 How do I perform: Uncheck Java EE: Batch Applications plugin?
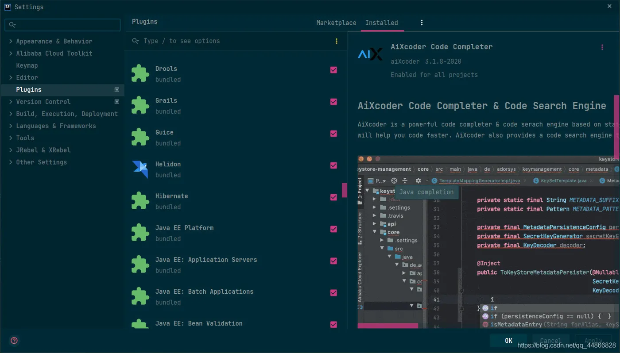pyautogui.click(x=333, y=293)
